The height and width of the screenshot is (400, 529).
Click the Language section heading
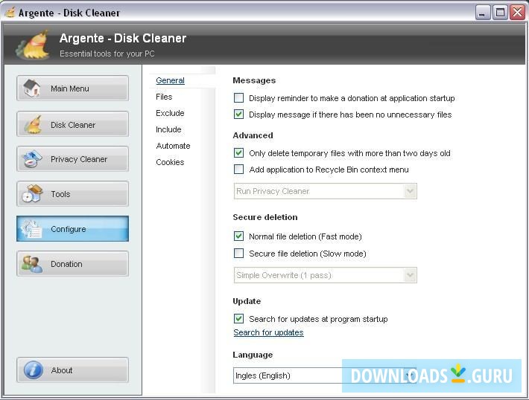click(253, 355)
